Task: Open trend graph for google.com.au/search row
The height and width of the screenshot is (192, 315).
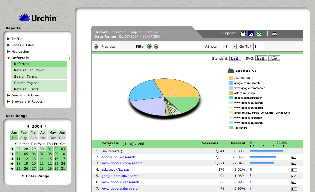Action: (294, 176)
